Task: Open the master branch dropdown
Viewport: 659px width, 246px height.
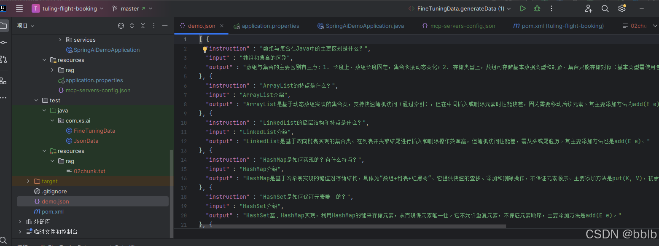Action: (x=132, y=8)
